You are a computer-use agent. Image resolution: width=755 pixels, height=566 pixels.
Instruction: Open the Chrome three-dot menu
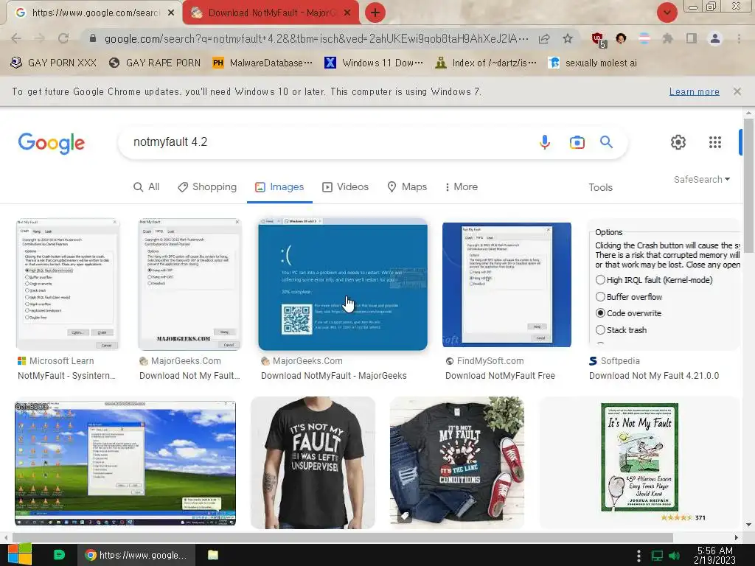click(739, 38)
